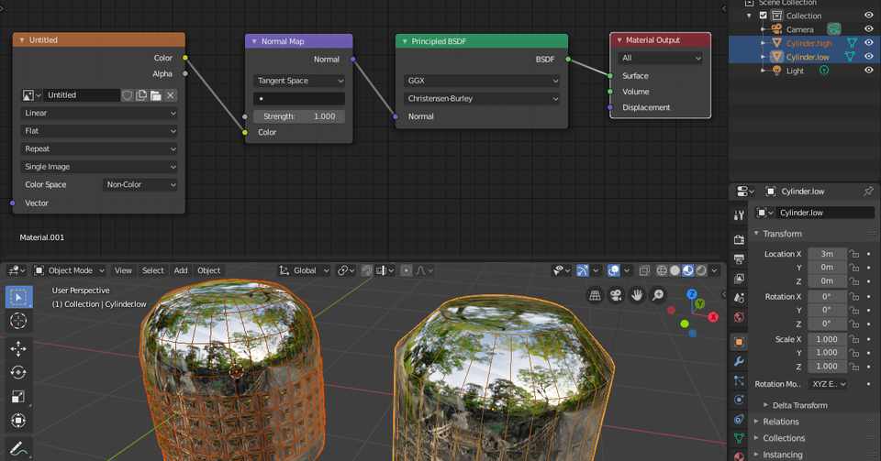
Task: Select the Scale tool in viewport toolbar
Action: pos(18,397)
